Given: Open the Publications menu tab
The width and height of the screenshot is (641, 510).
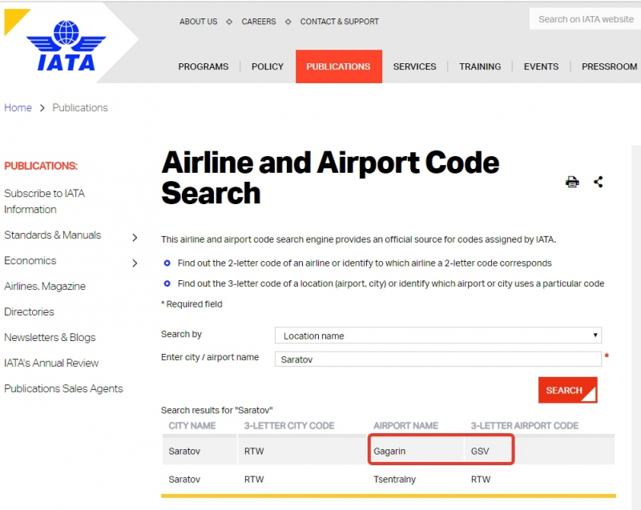Looking at the screenshot, I should 338,66.
